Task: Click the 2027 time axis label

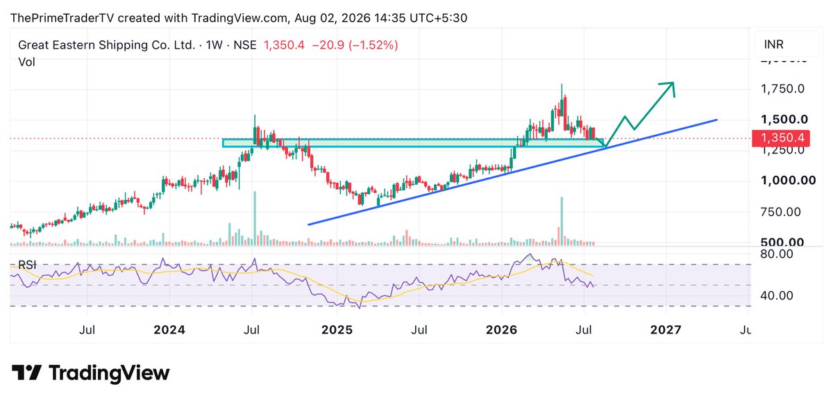Action: (667, 329)
